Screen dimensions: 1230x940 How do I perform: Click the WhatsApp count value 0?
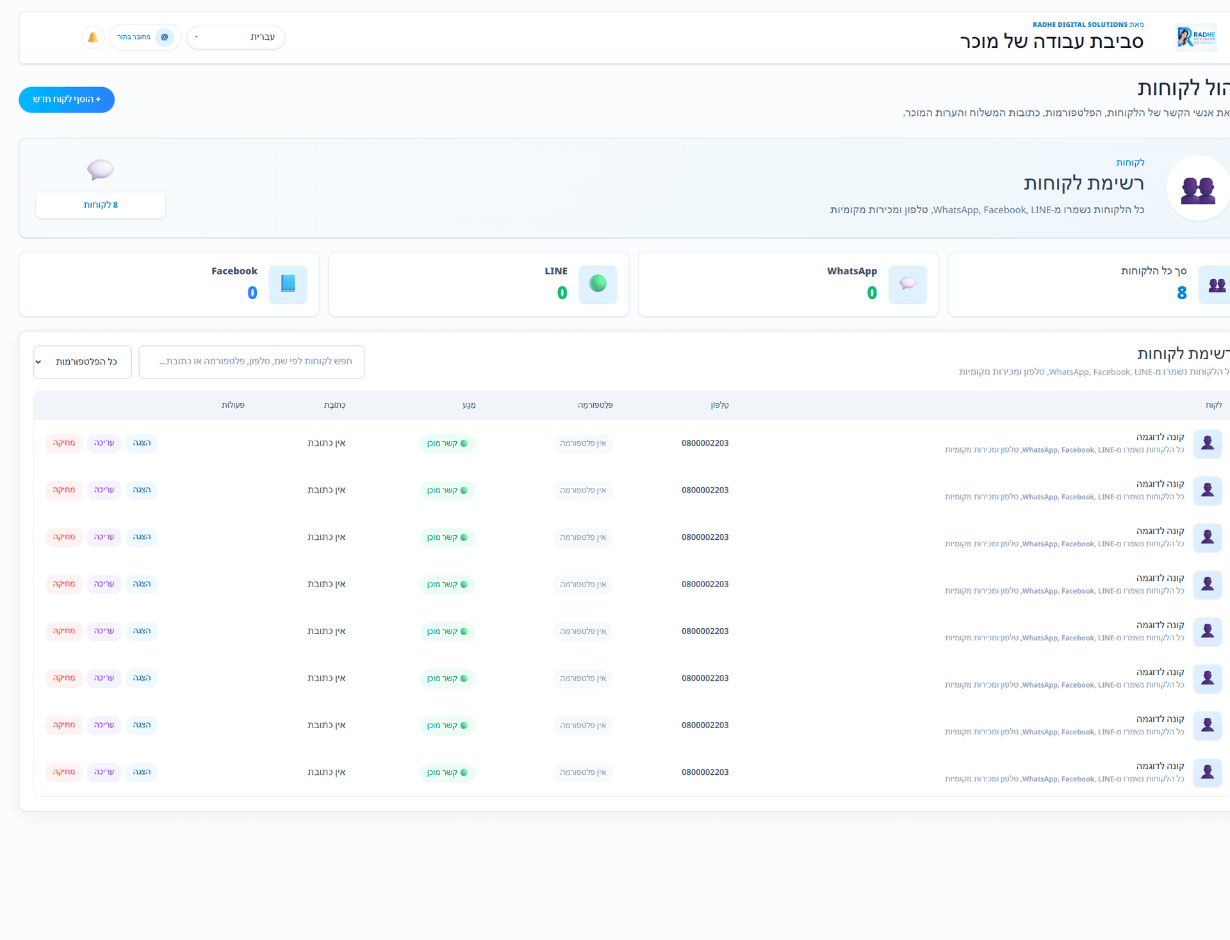(872, 293)
